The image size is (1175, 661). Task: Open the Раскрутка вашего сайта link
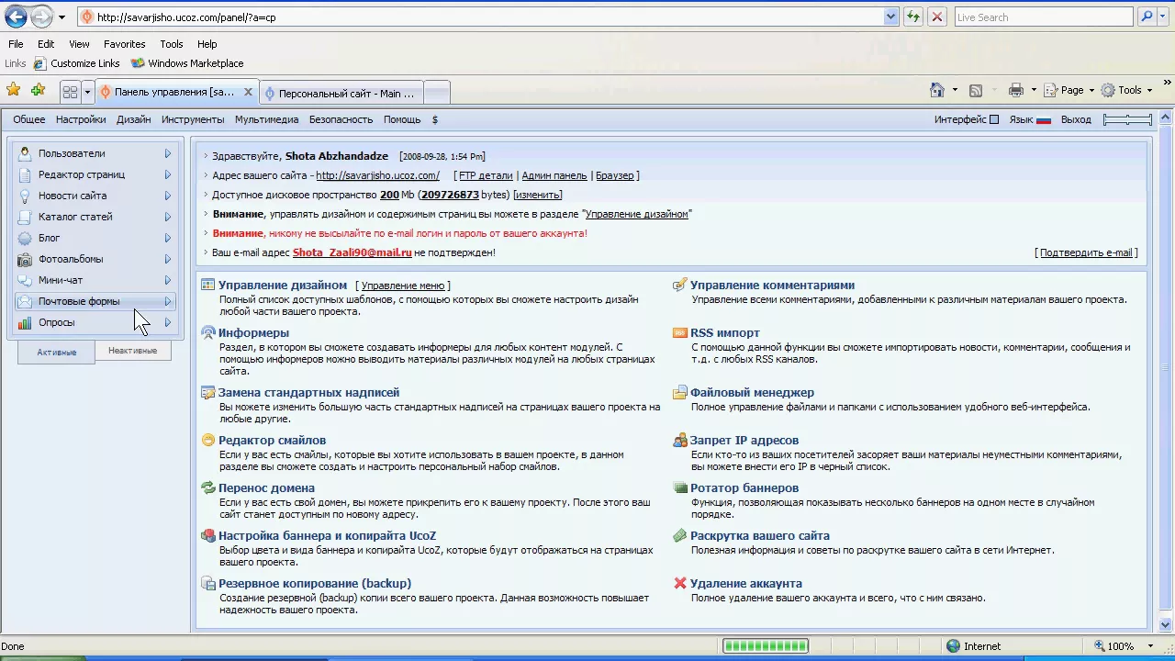point(760,535)
